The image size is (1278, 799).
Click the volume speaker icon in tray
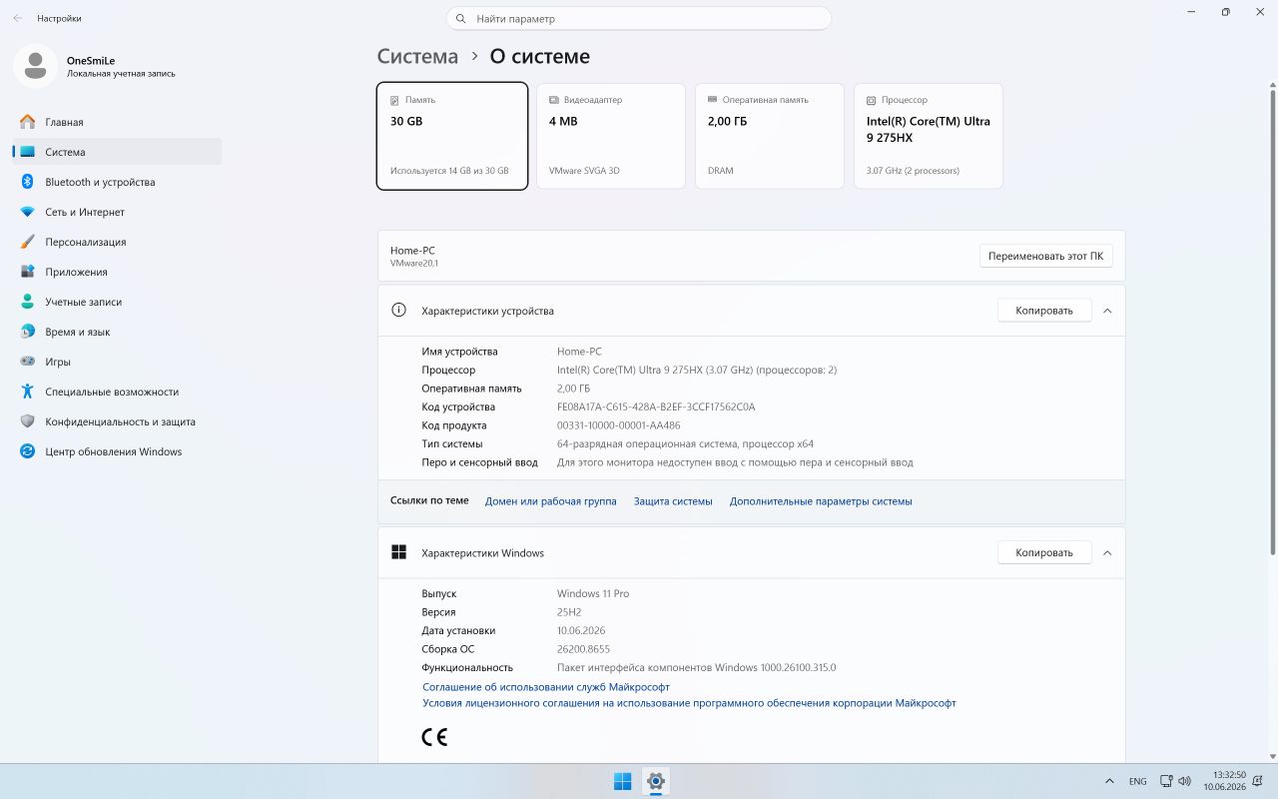(x=1184, y=781)
